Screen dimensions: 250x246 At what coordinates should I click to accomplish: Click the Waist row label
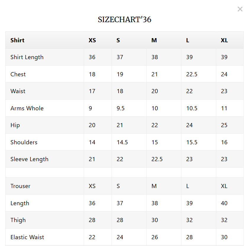click(18, 91)
